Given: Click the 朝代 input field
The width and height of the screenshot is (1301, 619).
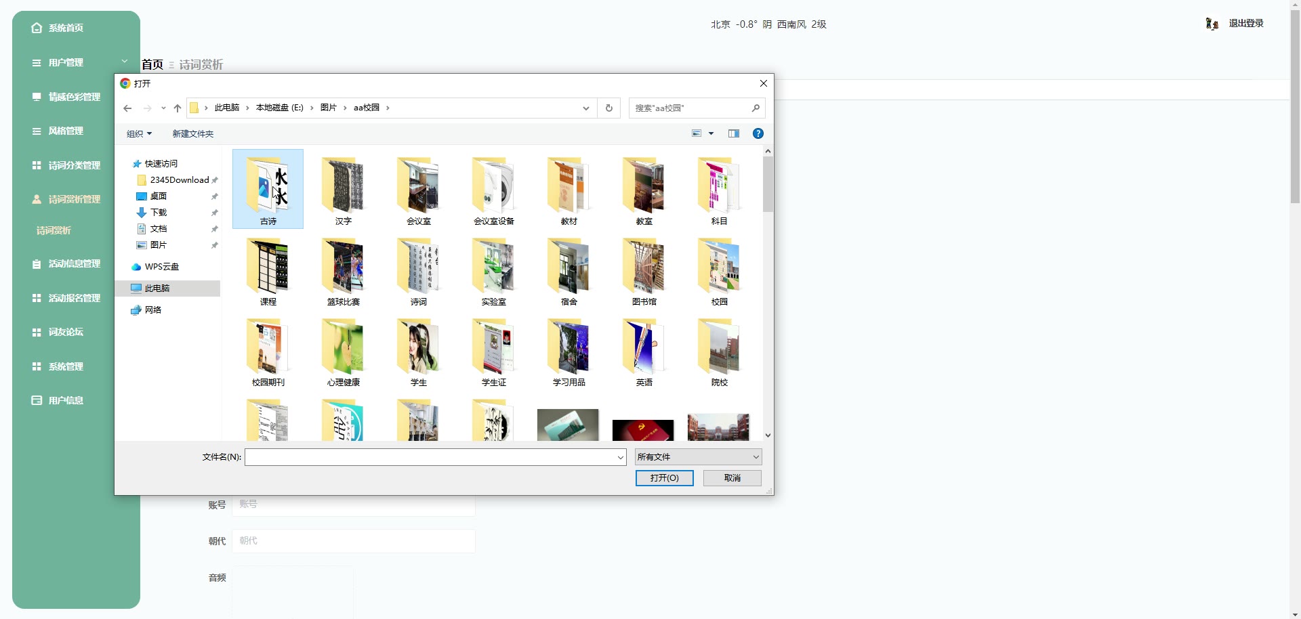Looking at the screenshot, I should click(353, 541).
